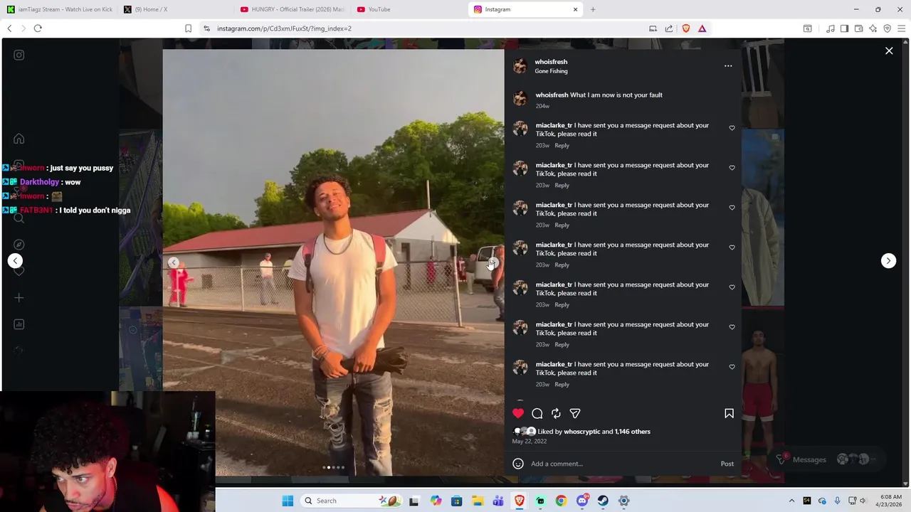Click the comment bubble icon
This screenshot has height=512, width=911.
pyautogui.click(x=537, y=413)
